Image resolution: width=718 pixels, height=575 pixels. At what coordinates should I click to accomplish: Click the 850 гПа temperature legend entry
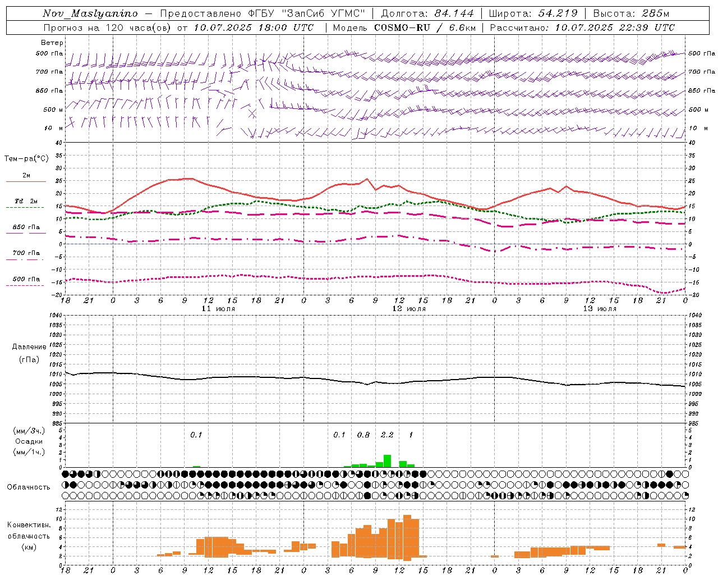26,227
